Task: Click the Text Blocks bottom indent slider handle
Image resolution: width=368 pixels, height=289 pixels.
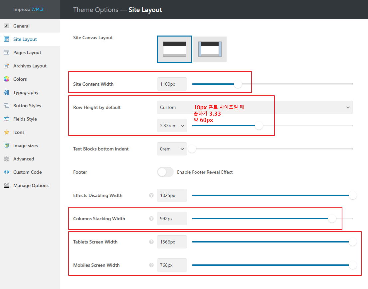Action: pyautogui.click(x=192, y=149)
